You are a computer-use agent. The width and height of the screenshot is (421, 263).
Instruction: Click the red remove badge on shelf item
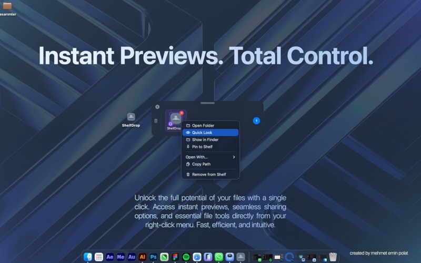182,113
